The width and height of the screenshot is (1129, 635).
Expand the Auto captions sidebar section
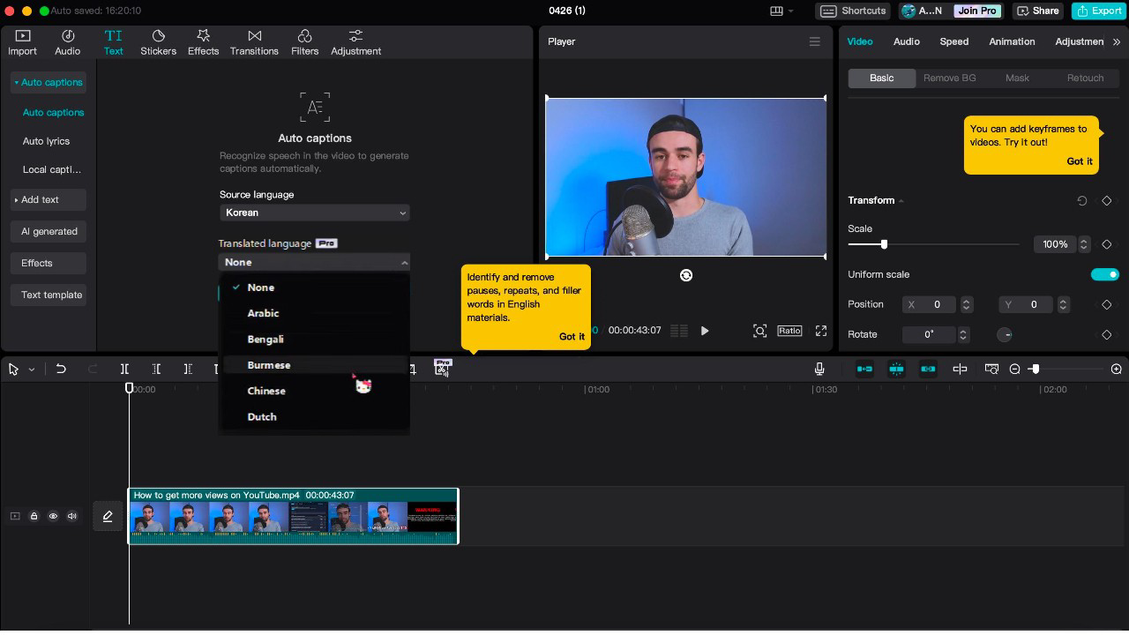tap(48, 82)
